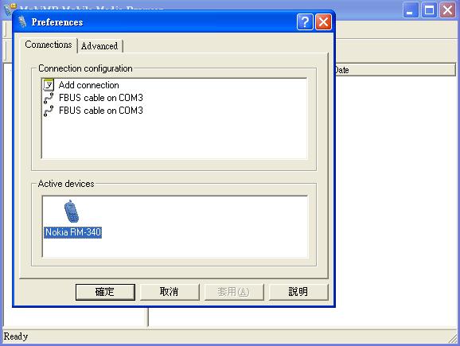
Task: Select the upper FBUS cable on COM3 entry
Action: tap(101, 98)
